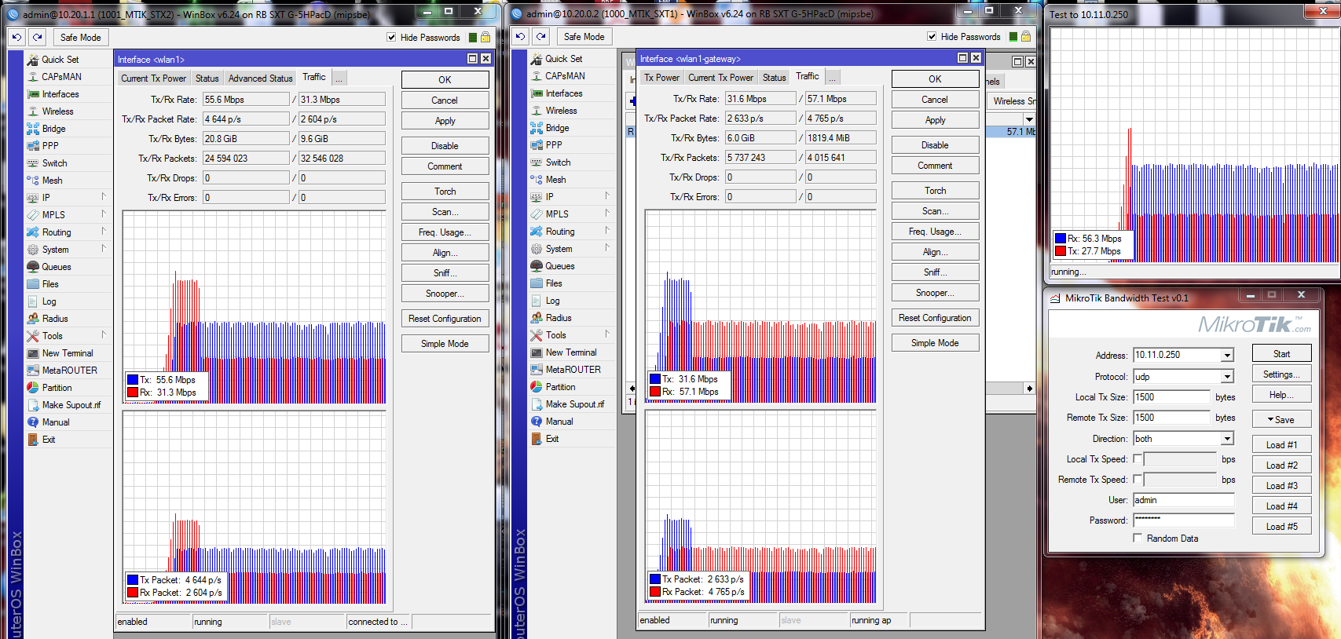
Task: Expand IP submenu in left WinBox
Action: (103, 197)
